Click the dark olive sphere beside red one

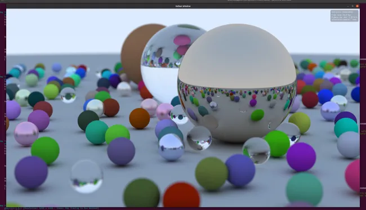(141, 193)
